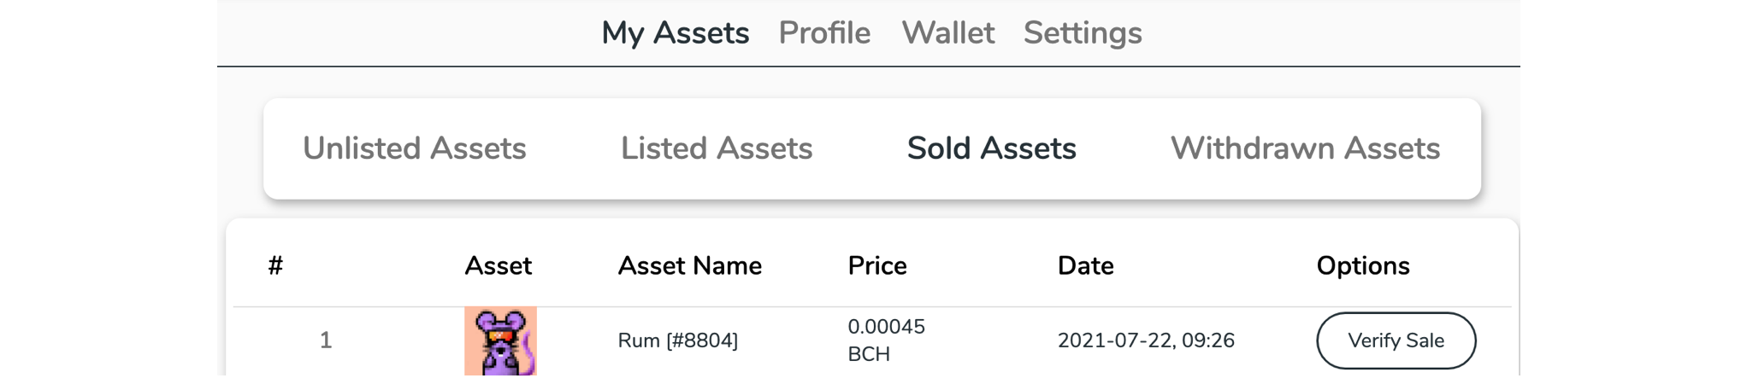Select the Listed Assets tab
The width and height of the screenshot is (1741, 384).
coord(717,148)
